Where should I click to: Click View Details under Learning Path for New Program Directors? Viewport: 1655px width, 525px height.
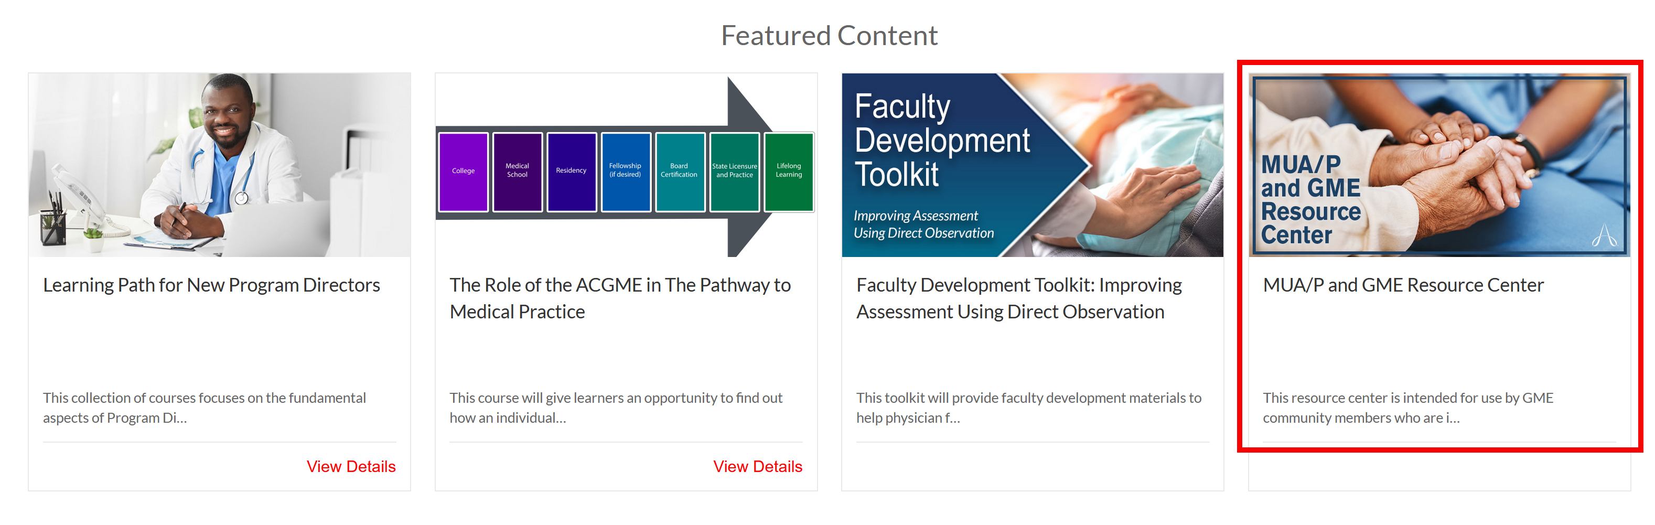click(x=351, y=467)
